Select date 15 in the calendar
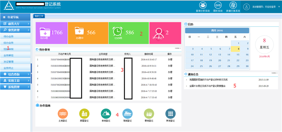Image resolution: width=282 pixels, height=132 pixels. 235,55
